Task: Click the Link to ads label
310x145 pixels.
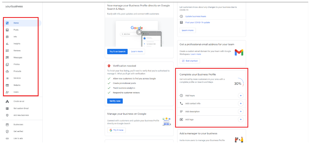Action: click(18, 139)
